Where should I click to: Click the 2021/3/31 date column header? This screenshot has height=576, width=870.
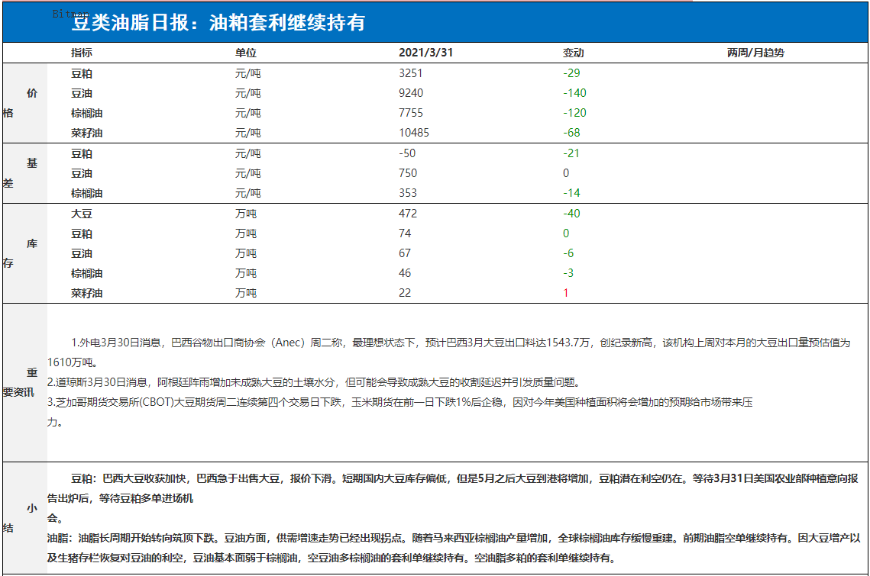(x=425, y=53)
